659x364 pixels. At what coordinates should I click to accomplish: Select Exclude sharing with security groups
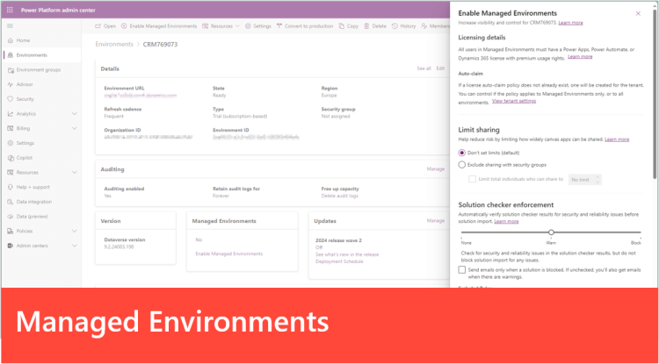pyautogui.click(x=462, y=165)
